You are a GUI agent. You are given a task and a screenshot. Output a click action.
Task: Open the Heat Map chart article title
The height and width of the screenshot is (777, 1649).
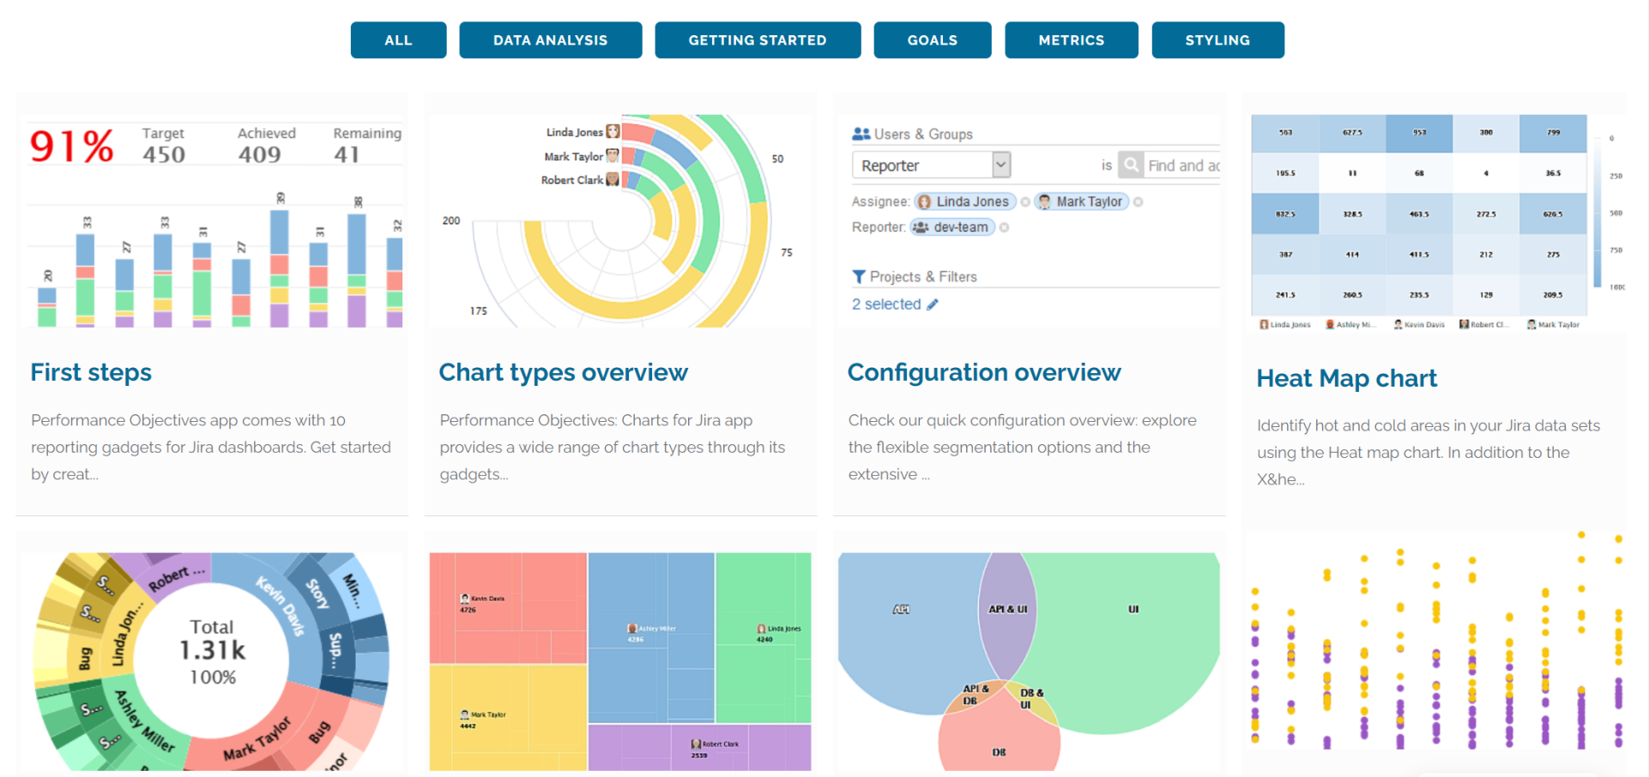(1346, 378)
